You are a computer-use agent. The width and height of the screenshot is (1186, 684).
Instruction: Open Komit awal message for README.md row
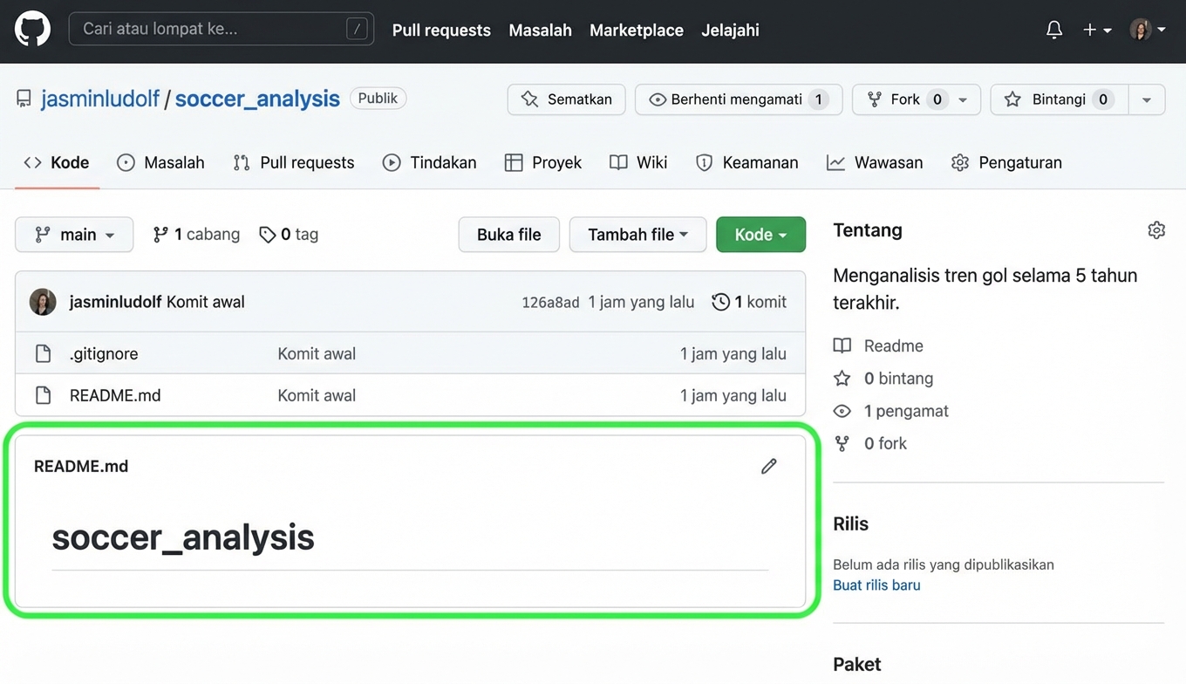tap(317, 395)
